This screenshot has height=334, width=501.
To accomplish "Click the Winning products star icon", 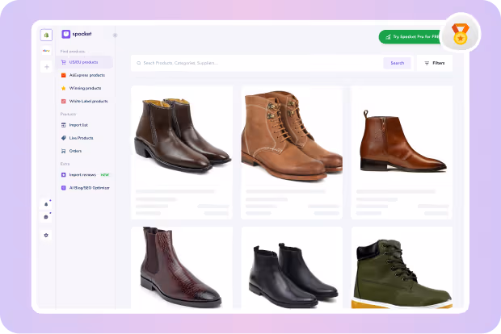I will 64,89.
